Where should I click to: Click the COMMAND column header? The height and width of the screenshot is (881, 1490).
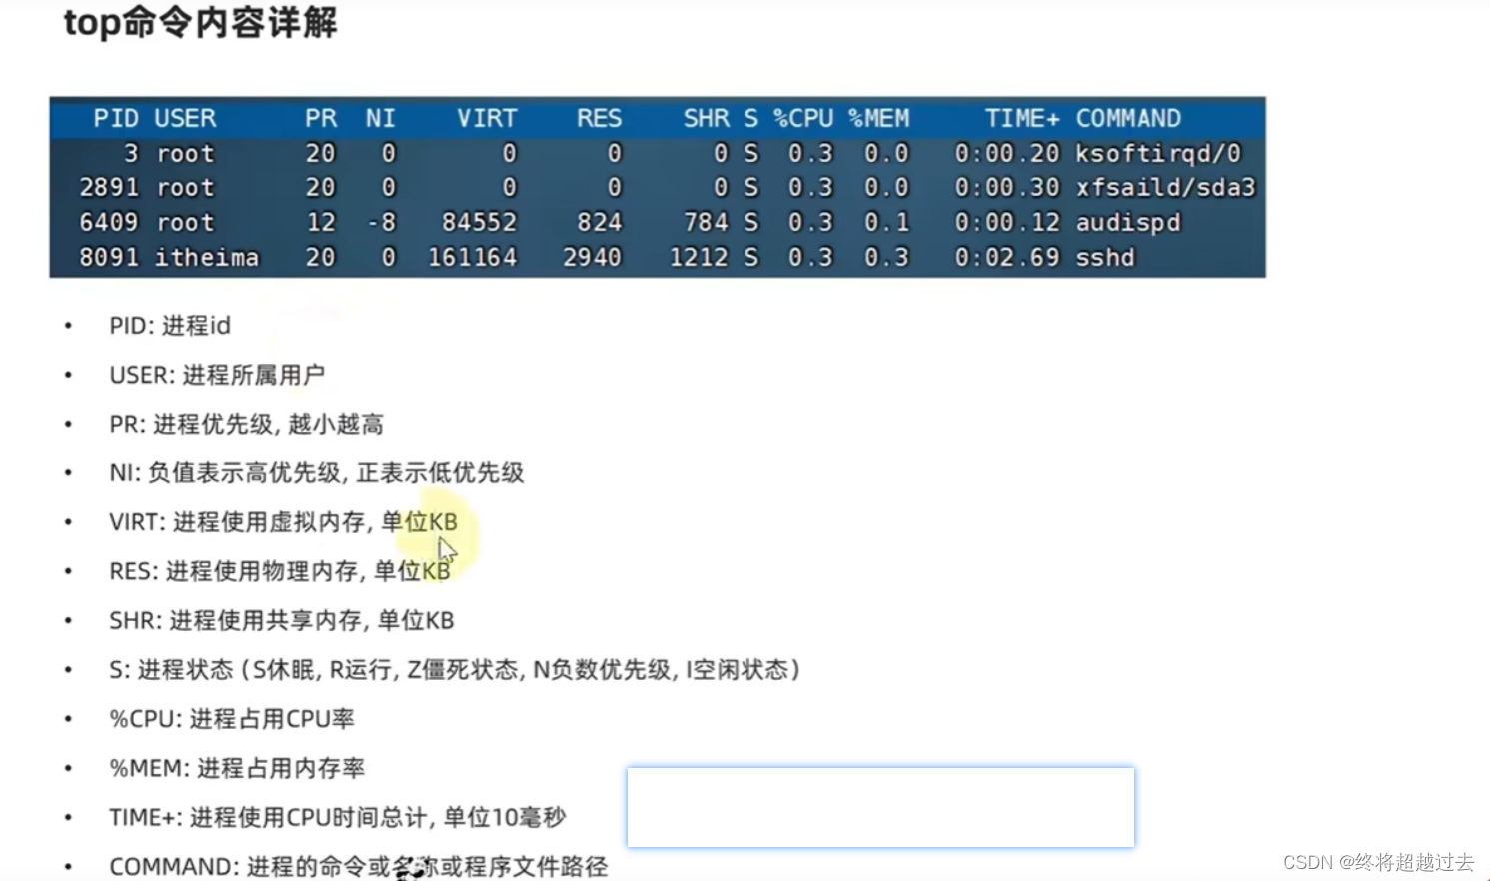tap(1128, 118)
